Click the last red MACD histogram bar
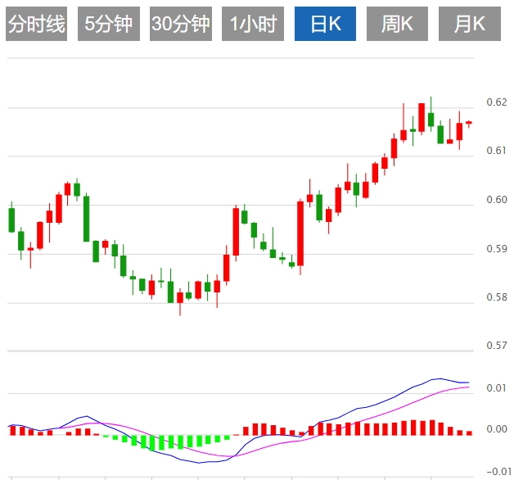 coord(469,433)
